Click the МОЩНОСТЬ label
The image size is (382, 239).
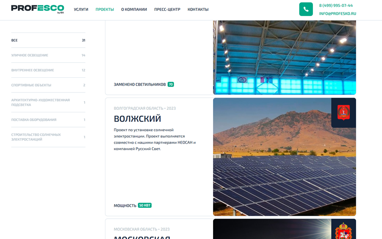[125, 206]
